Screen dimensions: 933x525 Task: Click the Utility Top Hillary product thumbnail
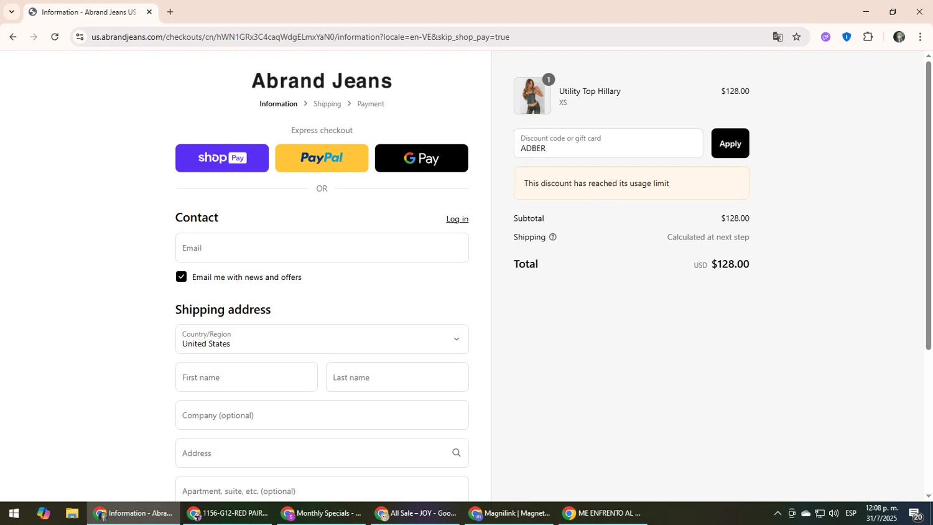coord(532,96)
